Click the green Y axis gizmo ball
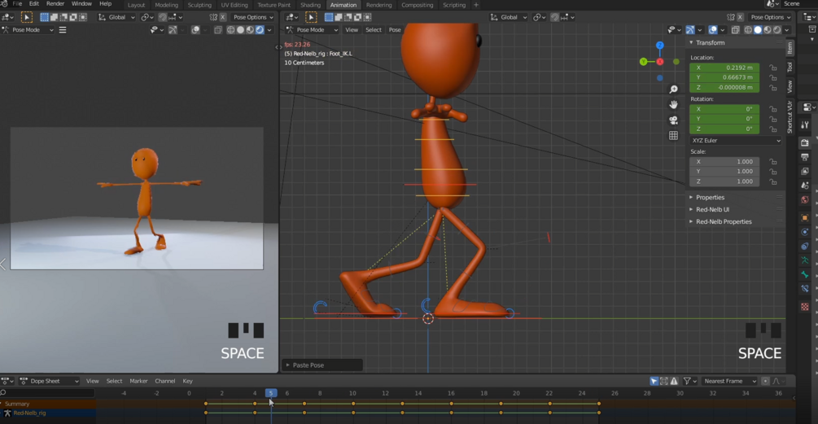This screenshot has width=818, height=424. tap(643, 62)
